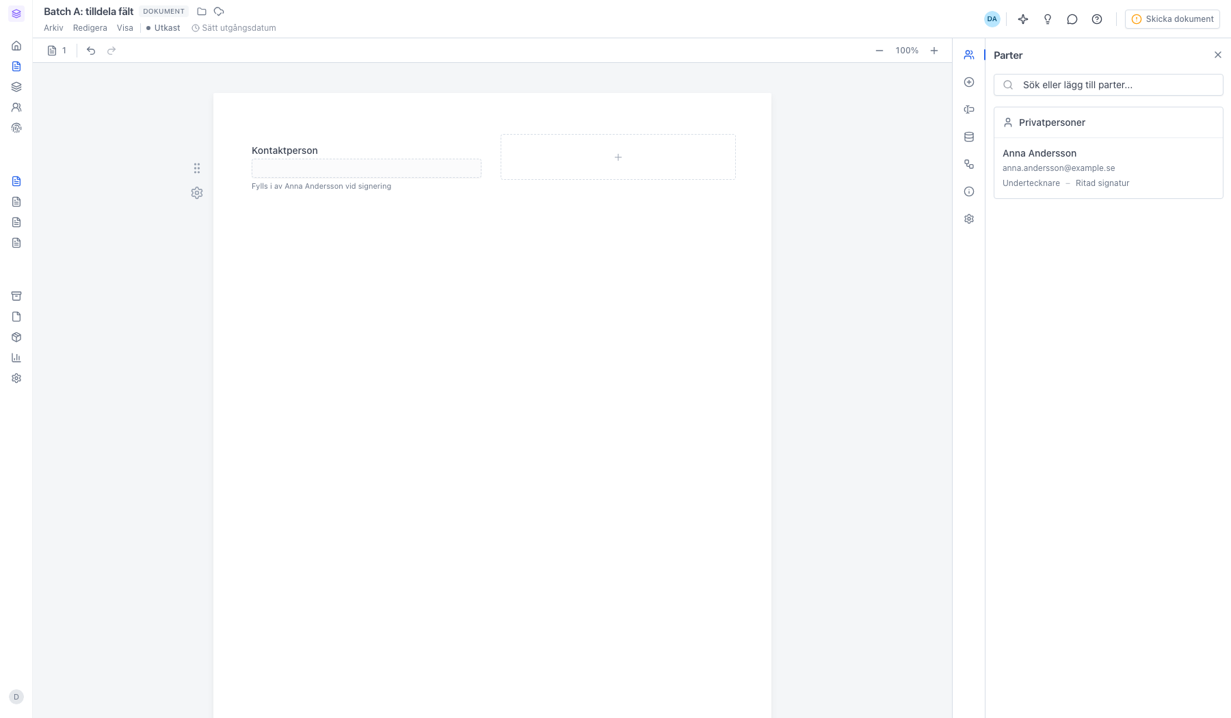This screenshot has height=718, width=1231.
Task: Click the drag handle of the Kontaktperson block
Action: (x=197, y=168)
